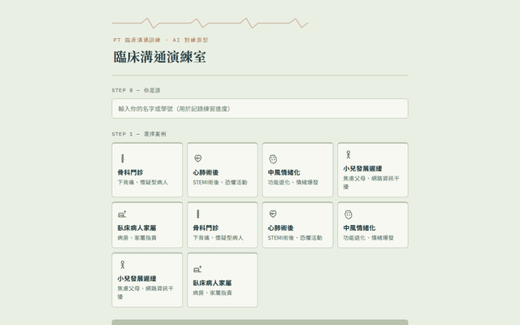Click the STEP 1 — 選擇案例 label

click(x=139, y=134)
